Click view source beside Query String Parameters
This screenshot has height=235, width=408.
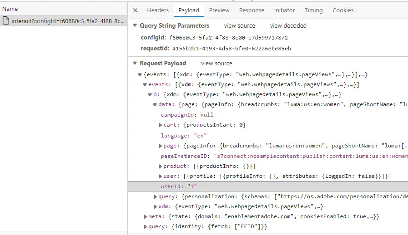239,26
